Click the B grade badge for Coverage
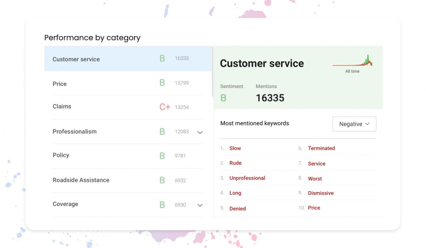 [162, 204]
